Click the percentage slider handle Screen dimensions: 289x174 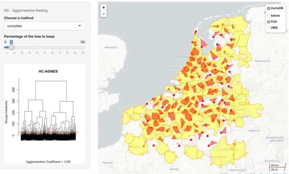[x=11, y=47]
